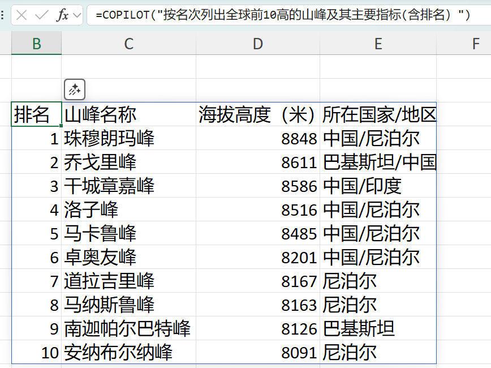Viewport: 491px width, 368px height.
Task: Click the Copilot sparkle icon above the table
Action: (x=75, y=89)
